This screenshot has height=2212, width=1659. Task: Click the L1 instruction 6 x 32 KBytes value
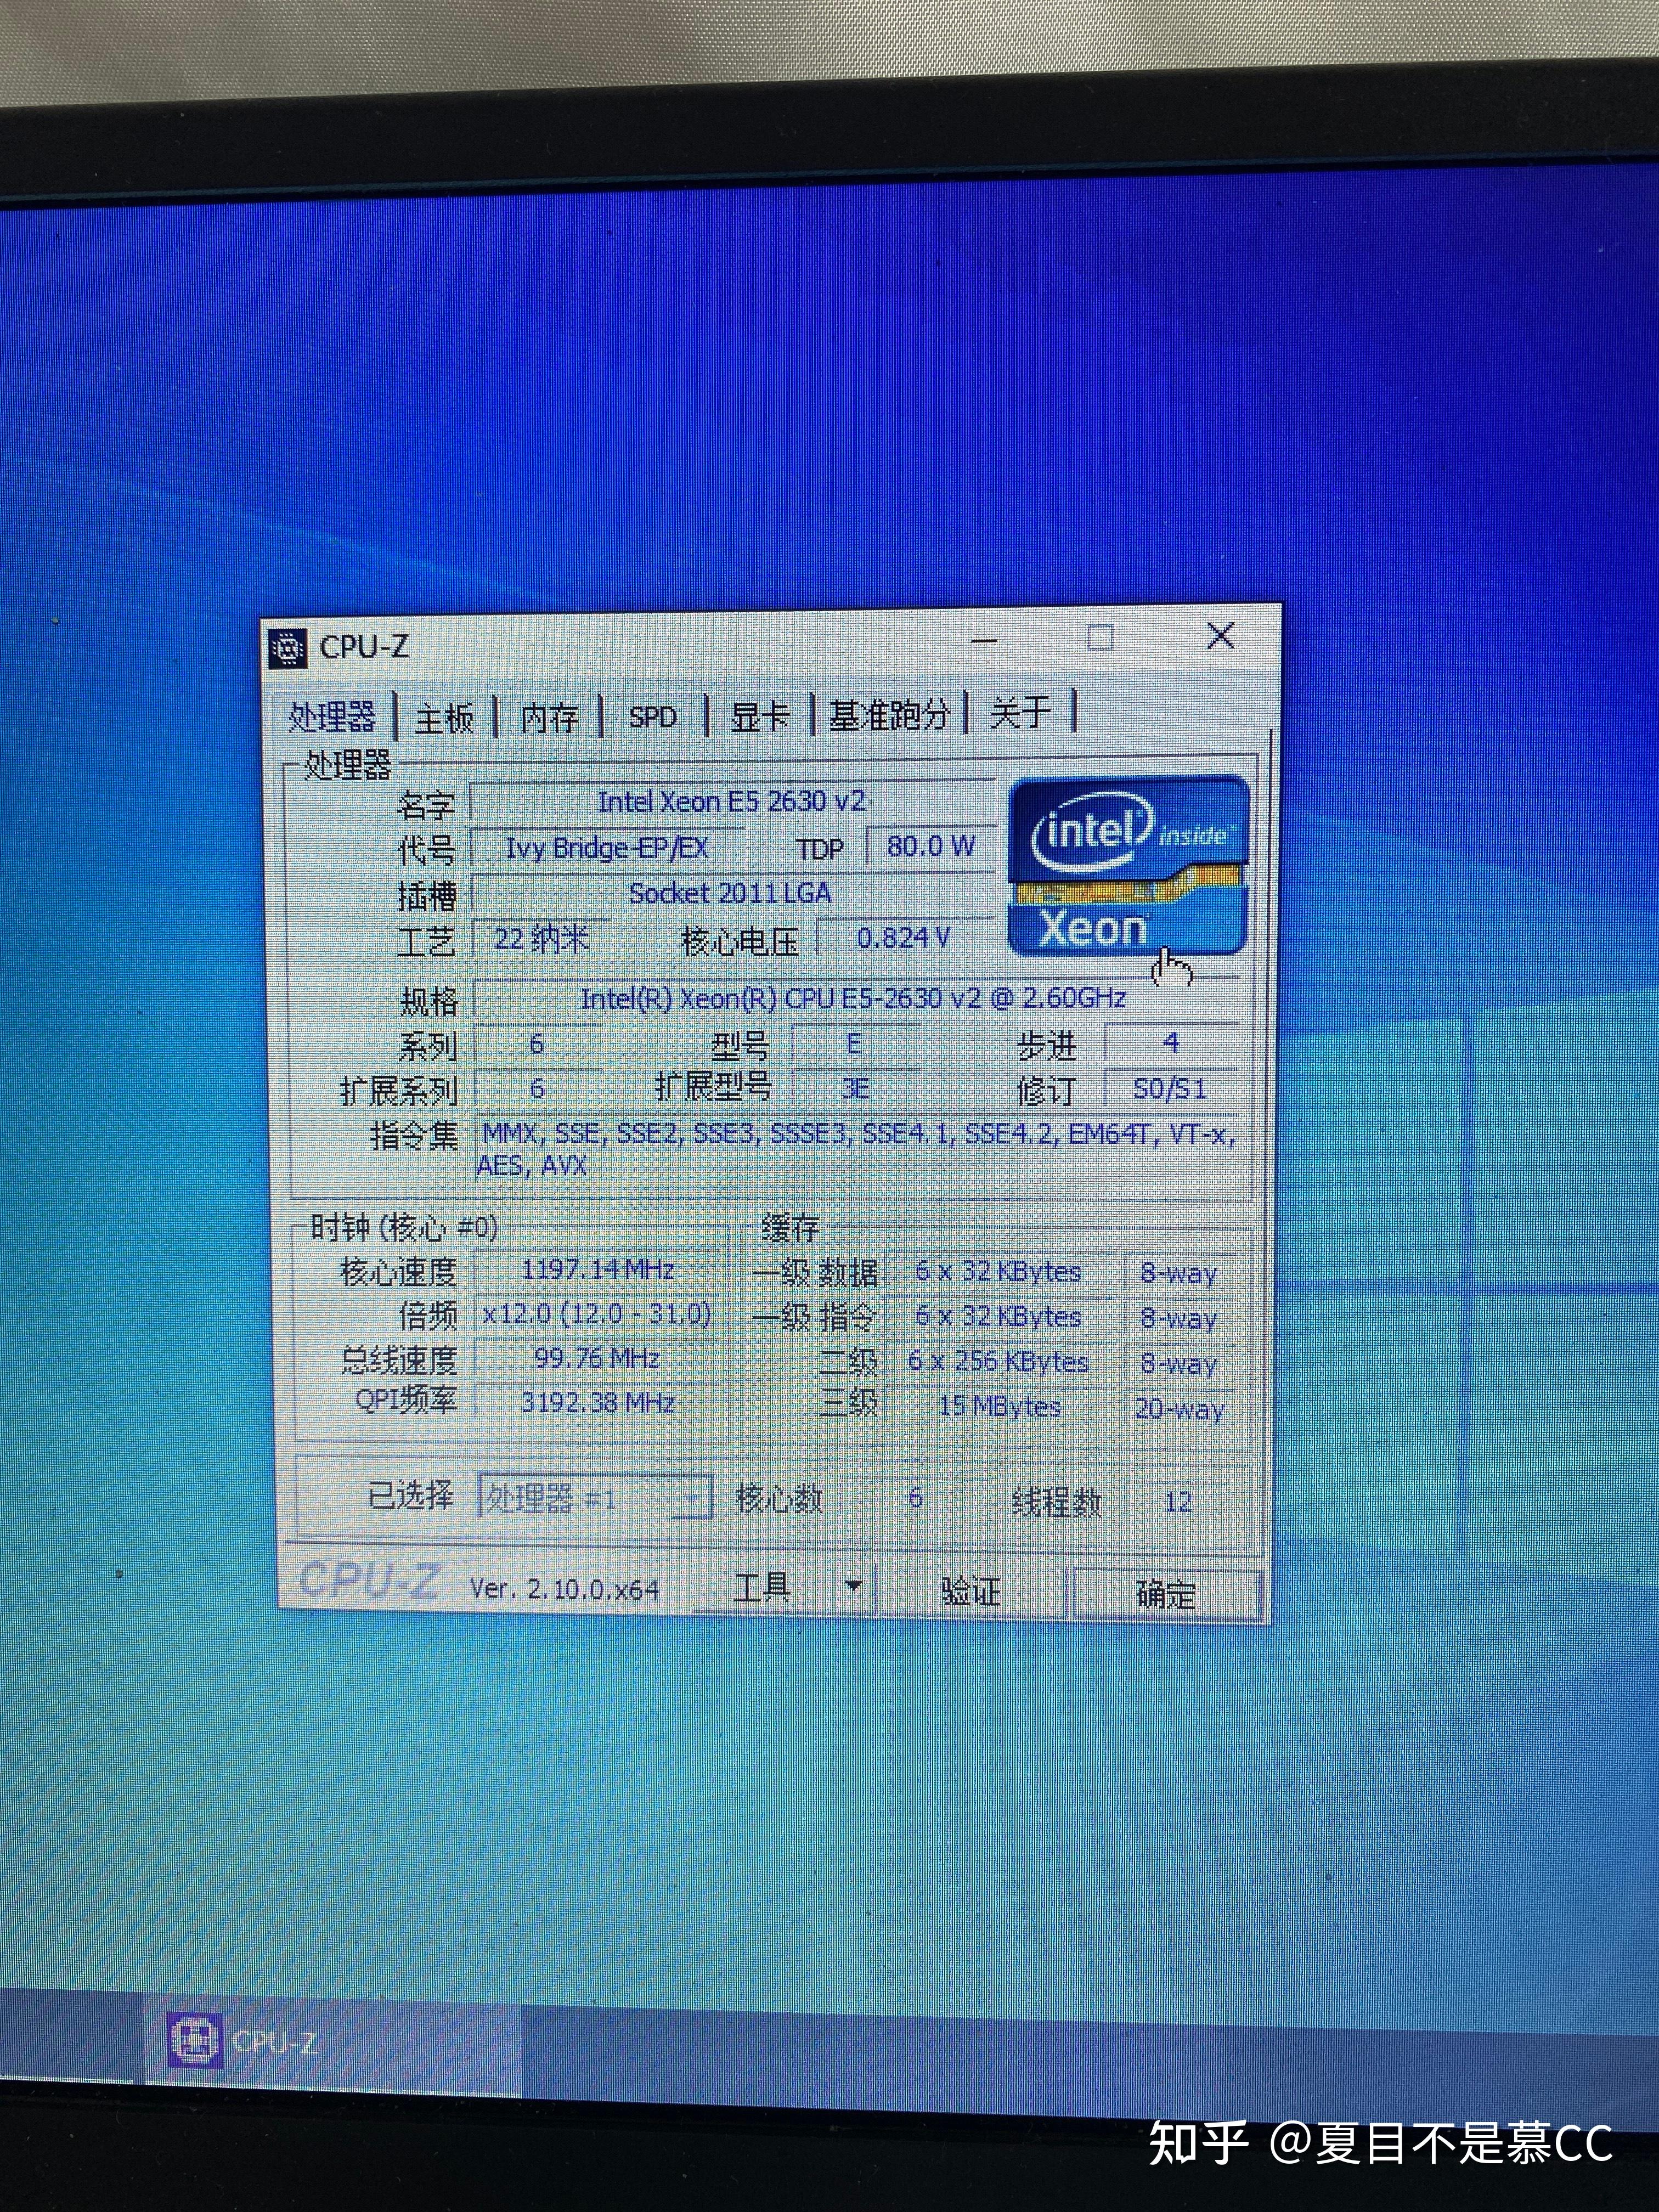point(998,1316)
